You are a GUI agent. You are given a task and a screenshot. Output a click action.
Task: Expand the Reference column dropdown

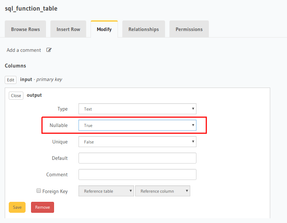pos(162,191)
